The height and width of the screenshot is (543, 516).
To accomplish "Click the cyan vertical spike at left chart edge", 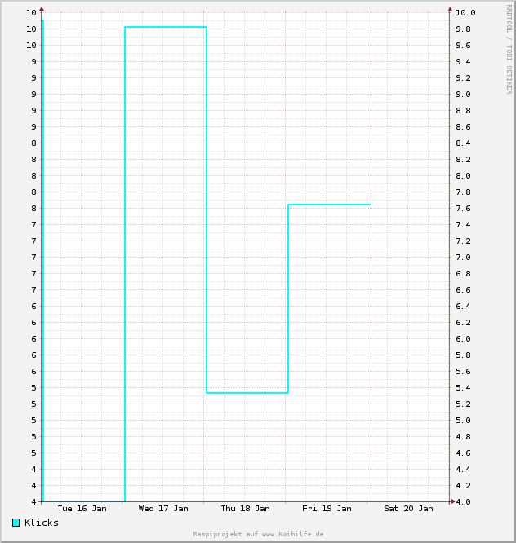I will (x=42, y=245).
